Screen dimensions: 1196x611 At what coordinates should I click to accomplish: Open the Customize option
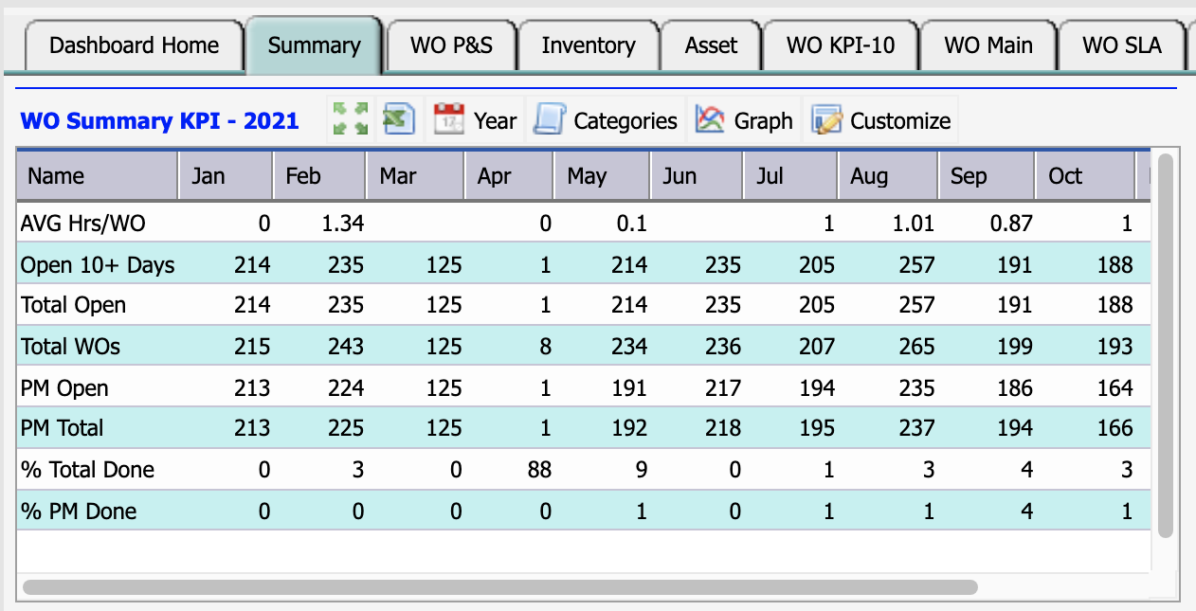coord(881,120)
